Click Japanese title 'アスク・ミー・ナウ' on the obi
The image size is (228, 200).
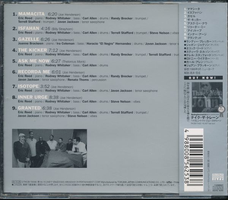(x=197, y=23)
